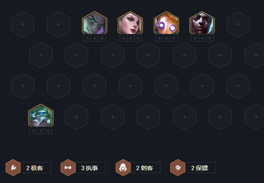This screenshot has width=264, height=183.
Task: Add middle item to white-haired champion
Action: (131, 38)
